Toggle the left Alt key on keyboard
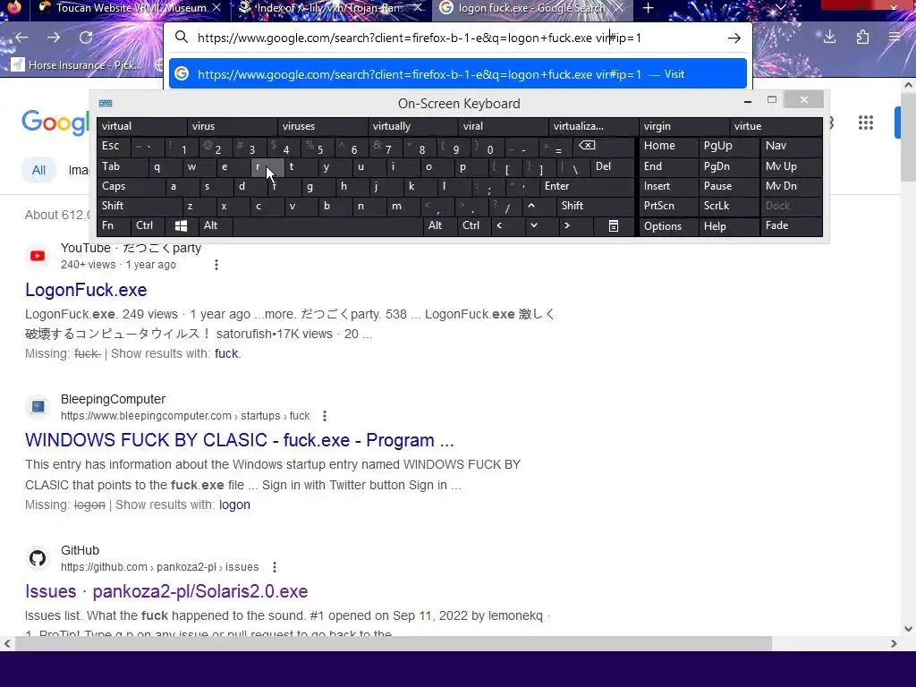916x687 pixels. click(x=216, y=225)
